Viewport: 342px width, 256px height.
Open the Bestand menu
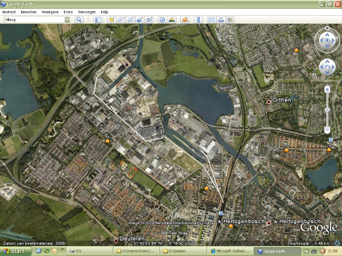pos(9,11)
